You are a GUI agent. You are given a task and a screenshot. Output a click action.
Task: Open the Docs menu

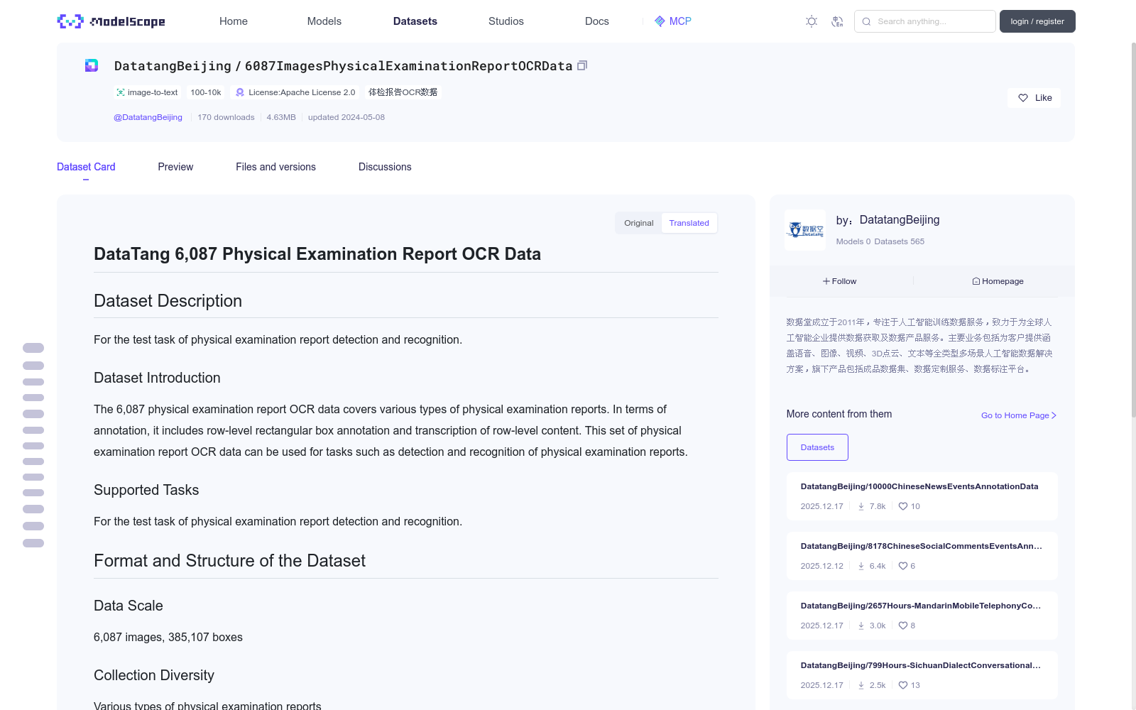point(597,21)
